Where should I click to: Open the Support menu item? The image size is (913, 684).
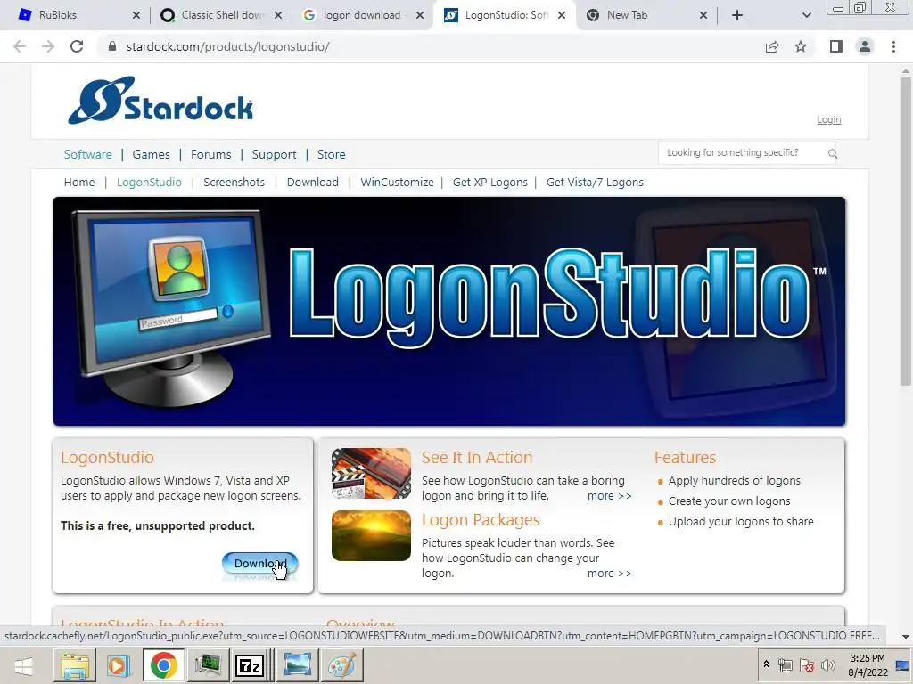(274, 154)
